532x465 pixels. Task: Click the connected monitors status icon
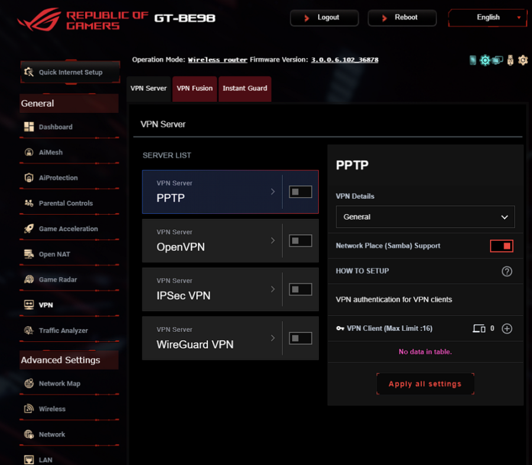(497, 60)
